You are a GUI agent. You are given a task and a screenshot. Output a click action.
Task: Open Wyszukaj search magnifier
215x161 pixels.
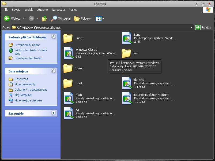54,19
